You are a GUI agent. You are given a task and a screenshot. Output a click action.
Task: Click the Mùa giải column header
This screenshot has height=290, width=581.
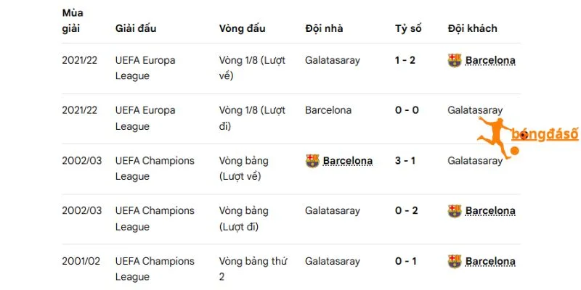pyautogui.click(x=73, y=21)
